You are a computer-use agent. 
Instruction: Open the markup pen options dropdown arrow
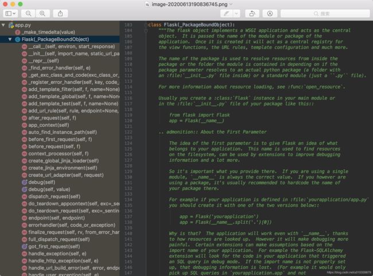pyautogui.click(x=236, y=14)
